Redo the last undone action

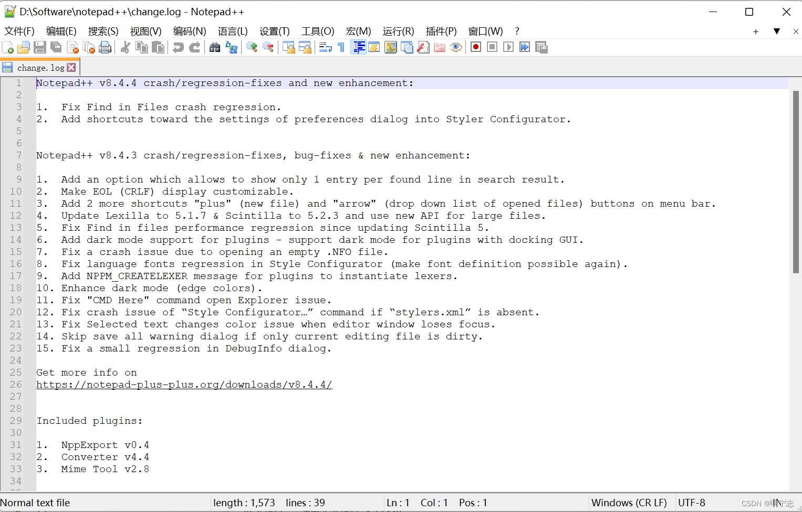point(195,47)
